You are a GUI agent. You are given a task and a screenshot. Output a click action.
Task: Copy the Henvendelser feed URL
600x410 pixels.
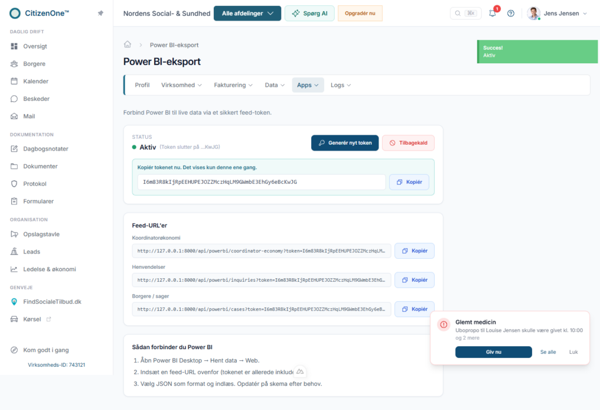(x=414, y=280)
